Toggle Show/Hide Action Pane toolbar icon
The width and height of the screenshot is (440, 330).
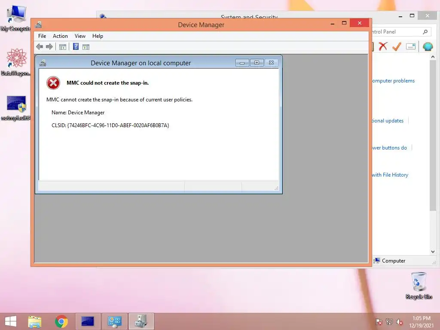coord(86,47)
